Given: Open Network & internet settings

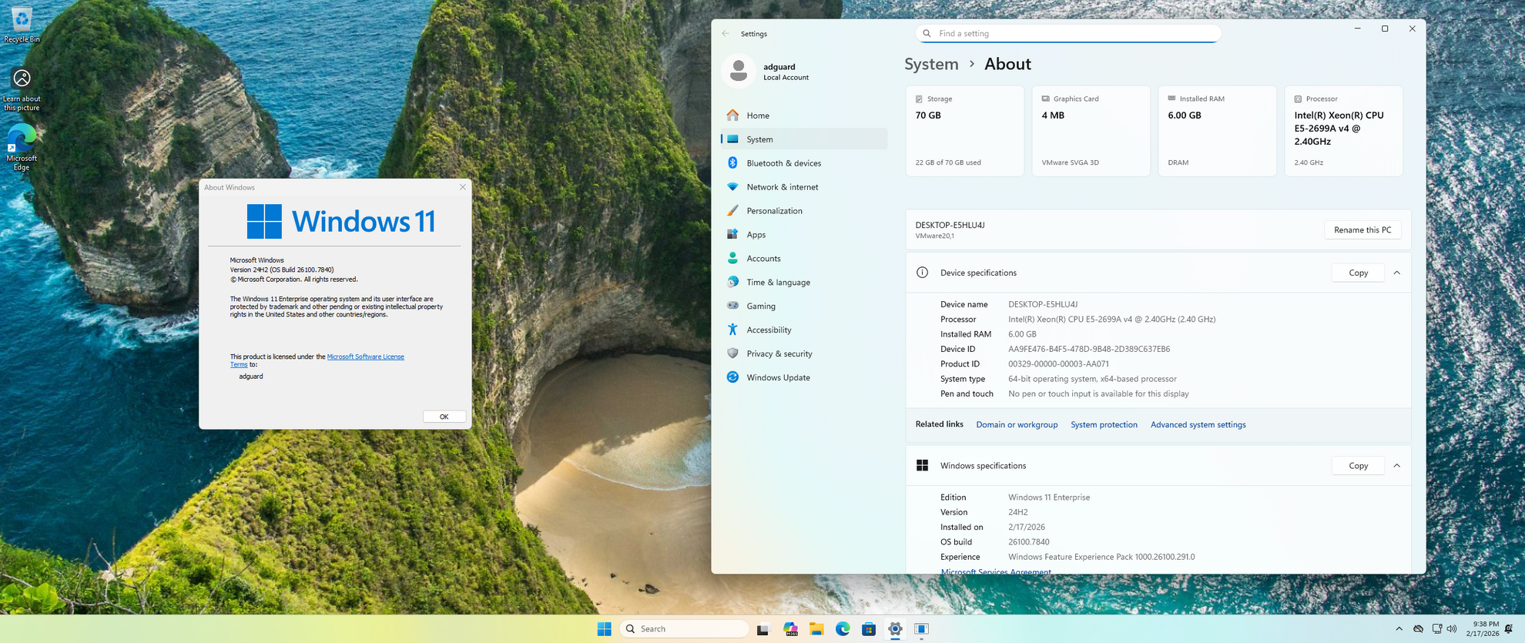Looking at the screenshot, I should (x=782, y=187).
